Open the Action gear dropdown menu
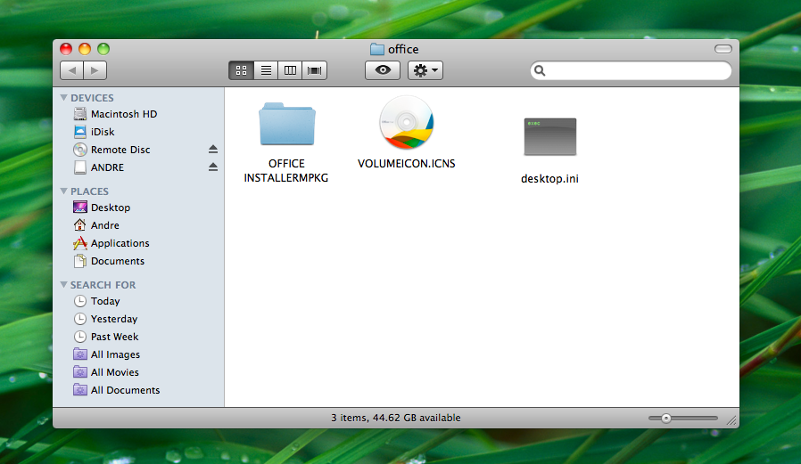The width and height of the screenshot is (801, 464). coord(425,70)
